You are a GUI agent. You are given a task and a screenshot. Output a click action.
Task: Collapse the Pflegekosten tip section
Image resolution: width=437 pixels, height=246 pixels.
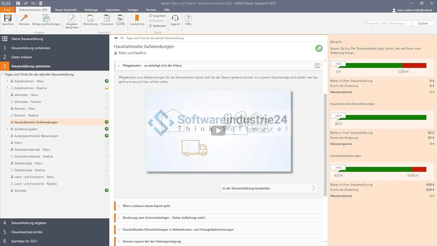(119, 66)
